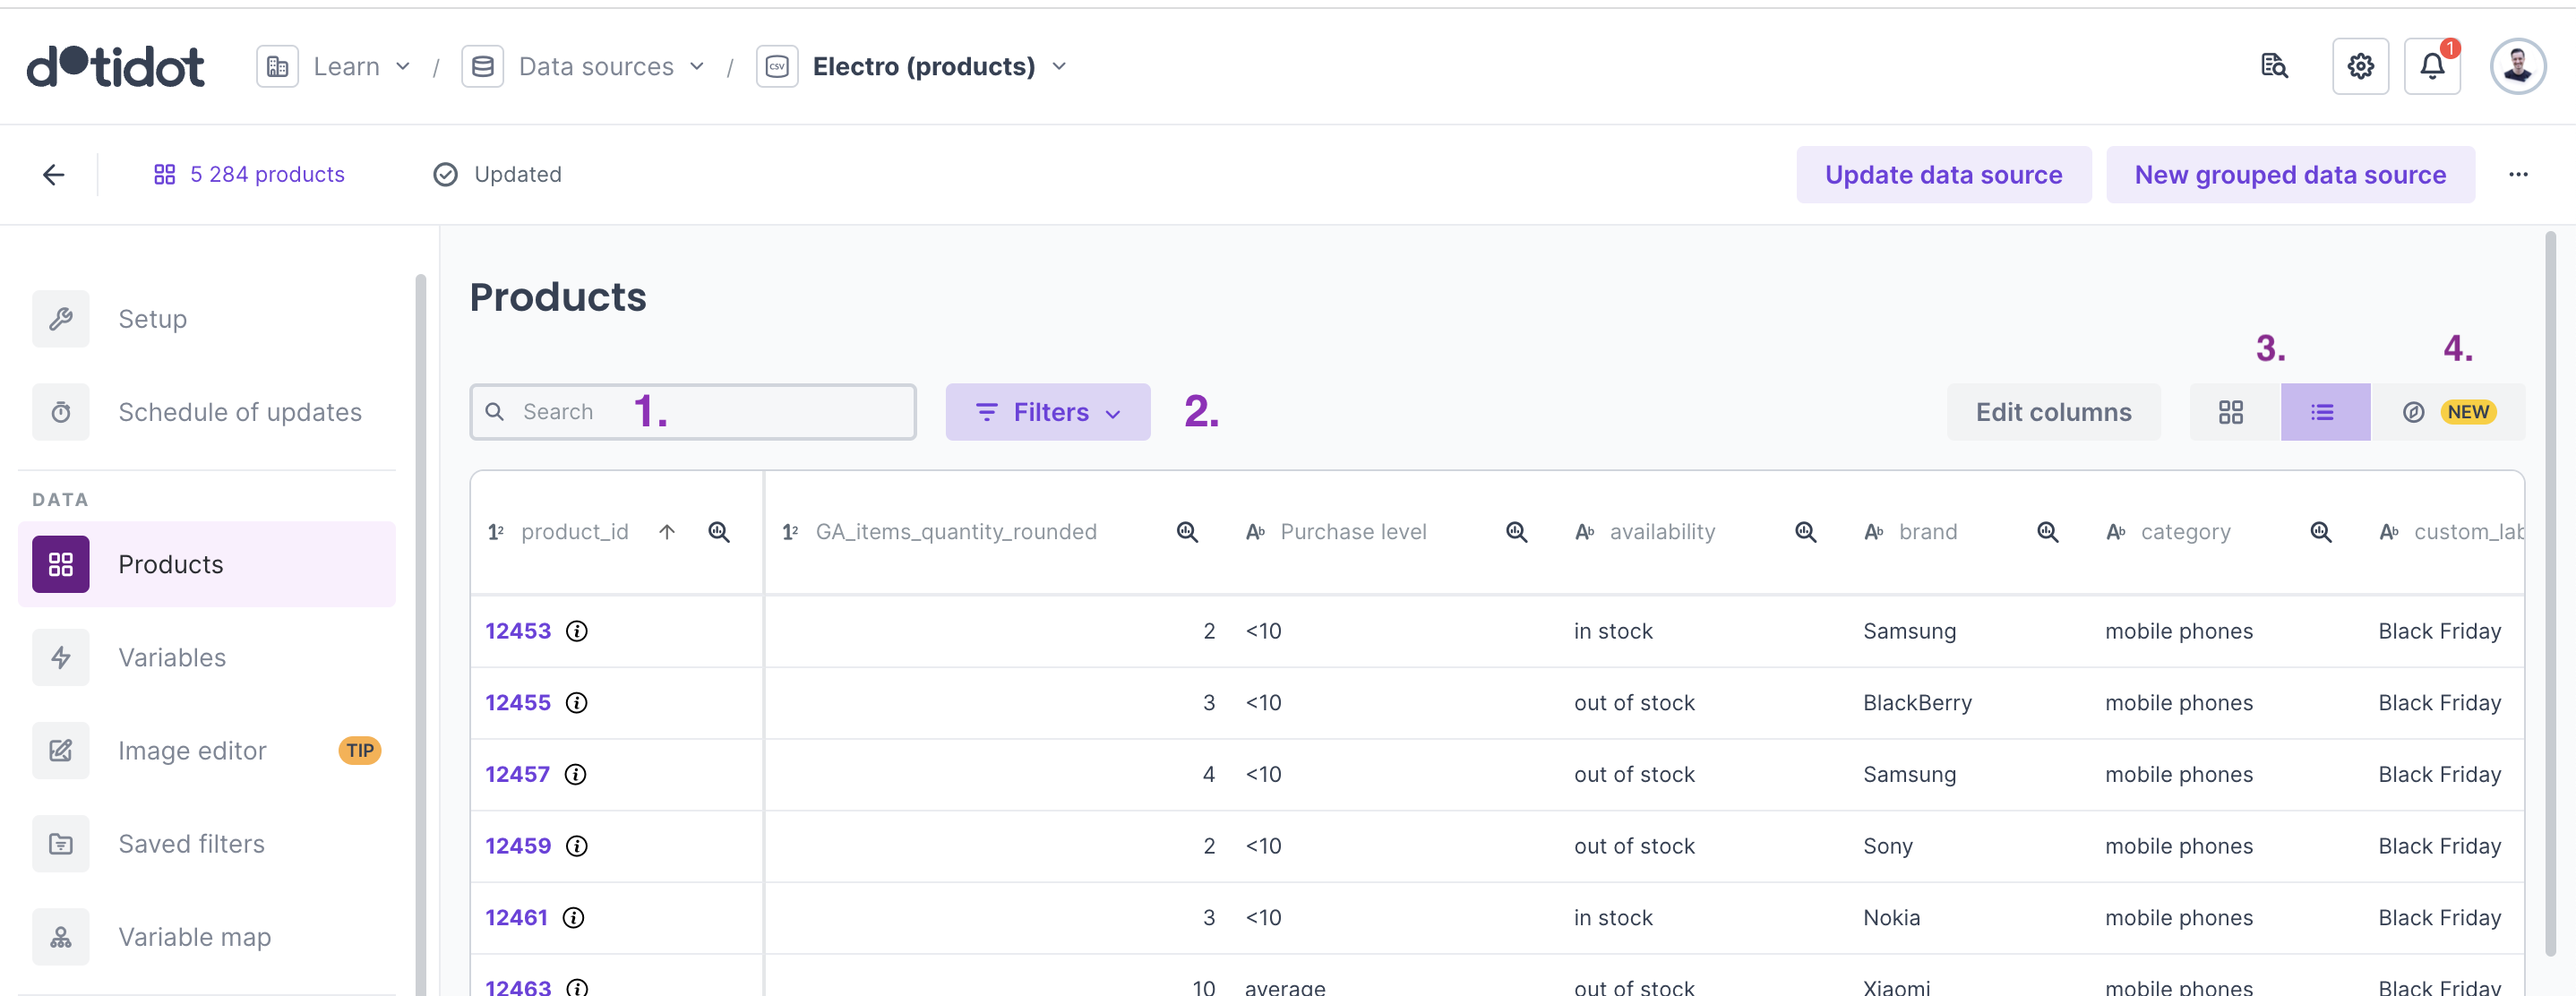This screenshot has height=996, width=2576.
Task: Open product link 12457
Action: (517, 774)
